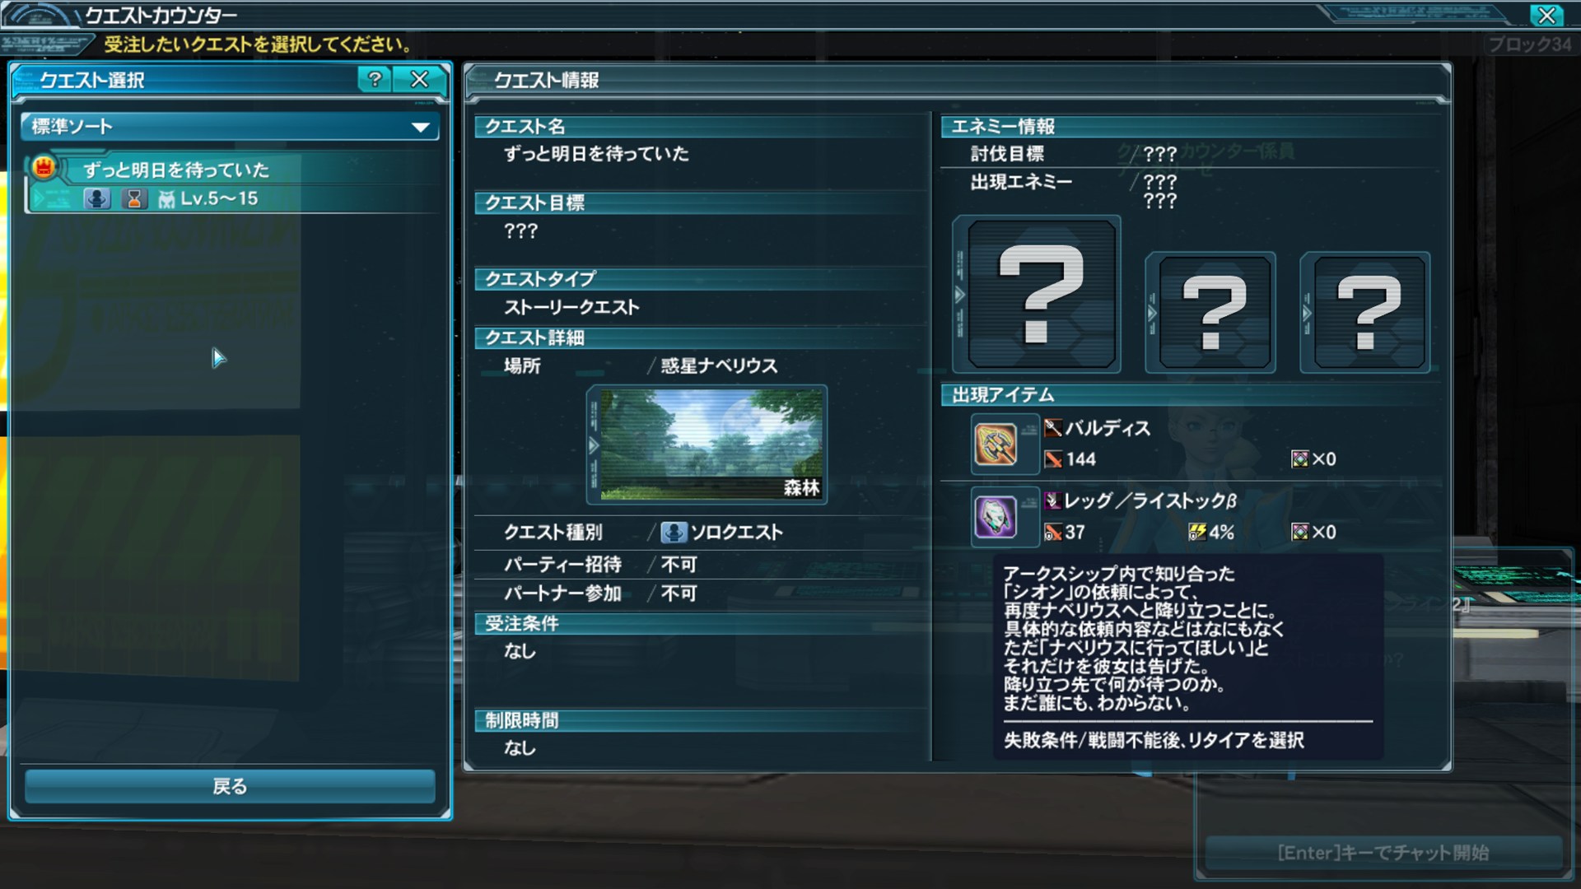Click the chat input field
The height and width of the screenshot is (889, 1581).
[1383, 853]
